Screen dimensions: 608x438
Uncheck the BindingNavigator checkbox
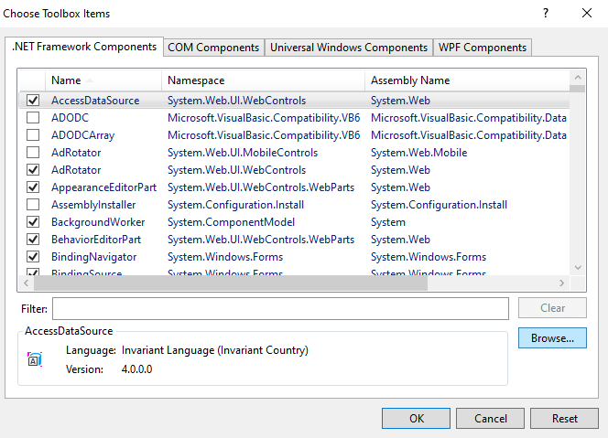click(33, 257)
